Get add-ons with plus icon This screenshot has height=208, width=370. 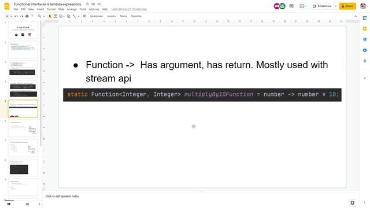pyautogui.click(x=365, y=78)
